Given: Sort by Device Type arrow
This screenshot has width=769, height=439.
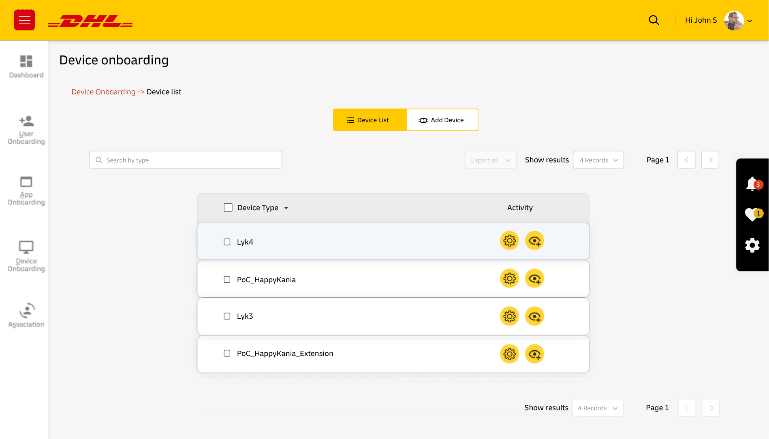Looking at the screenshot, I should pos(286,208).
